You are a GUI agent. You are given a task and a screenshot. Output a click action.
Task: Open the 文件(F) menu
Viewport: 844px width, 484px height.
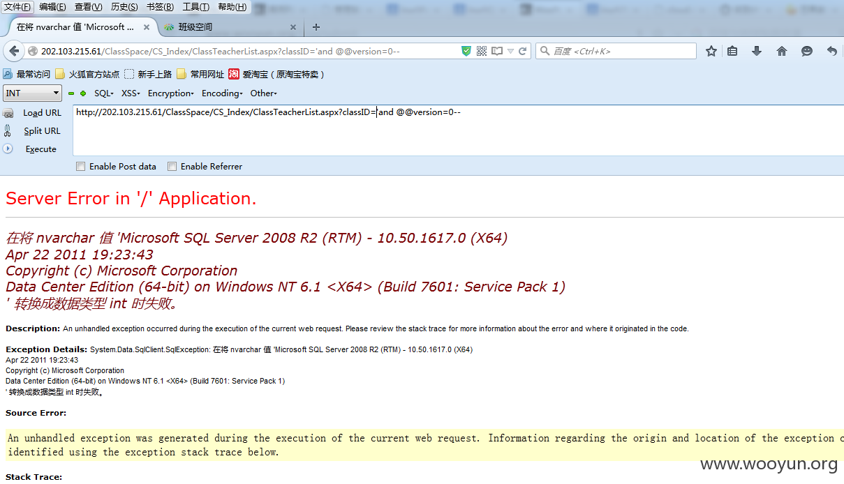pyautogui.click(x=17, y=7)
